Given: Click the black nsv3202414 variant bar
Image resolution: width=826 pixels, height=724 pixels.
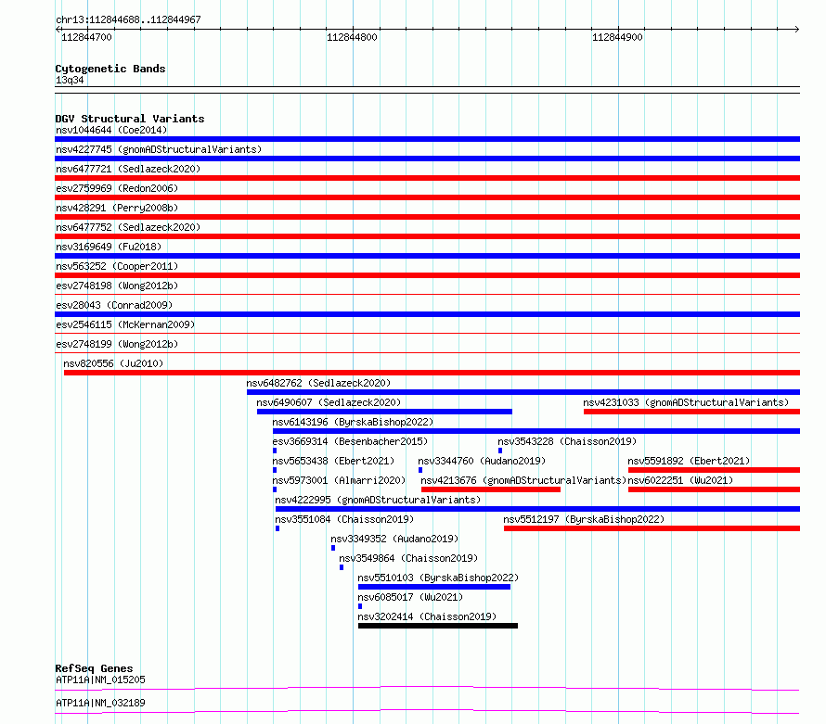Looking at the screenshot, I should pos(438,626).
